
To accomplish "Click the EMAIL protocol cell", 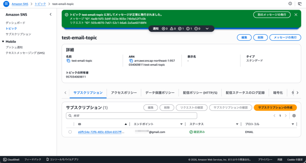I will [x=249, y=132].
